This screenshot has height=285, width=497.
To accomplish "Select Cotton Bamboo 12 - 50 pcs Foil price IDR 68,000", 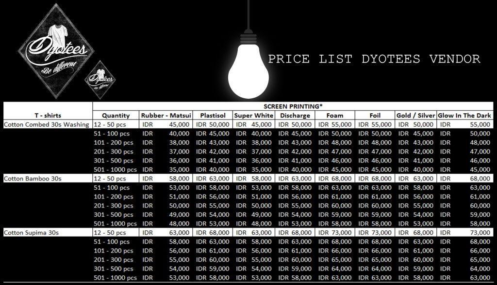I will point(375,179).
